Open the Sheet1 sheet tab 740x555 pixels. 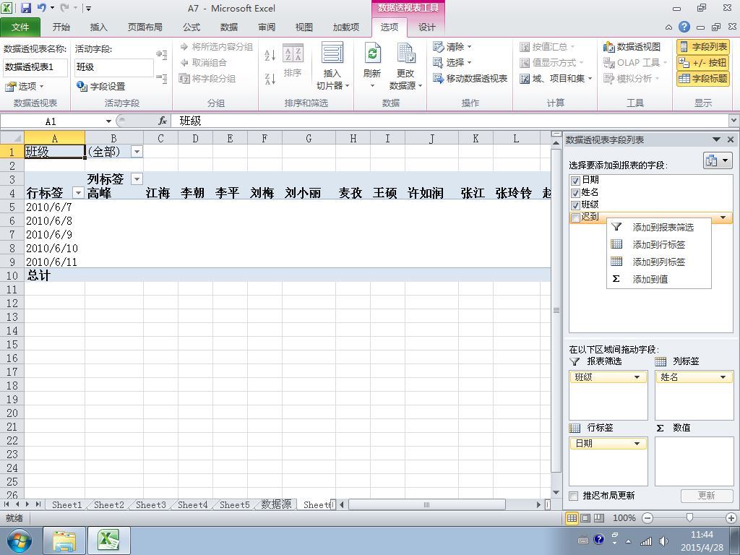click(x=66, y=504)
